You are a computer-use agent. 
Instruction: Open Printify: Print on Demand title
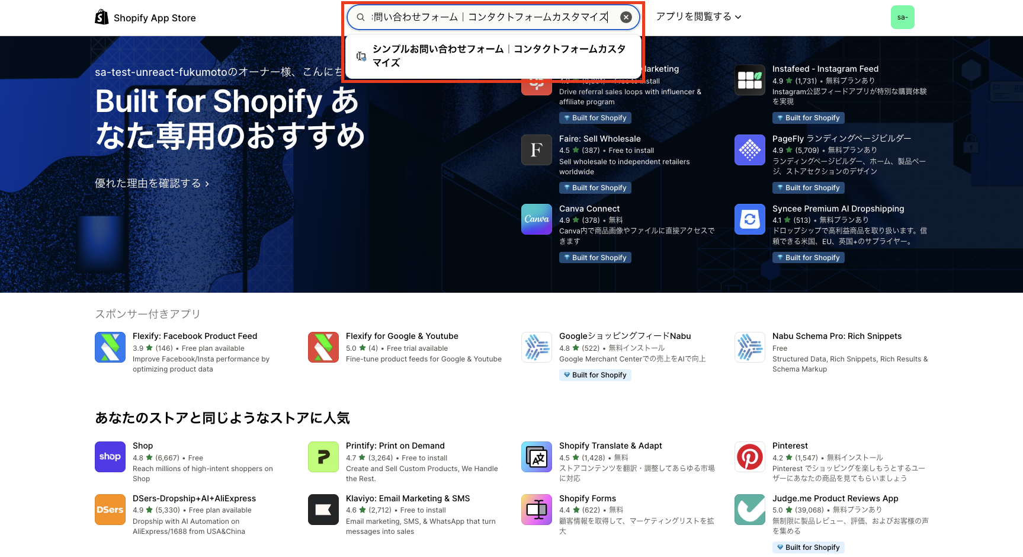click(395, 446)
